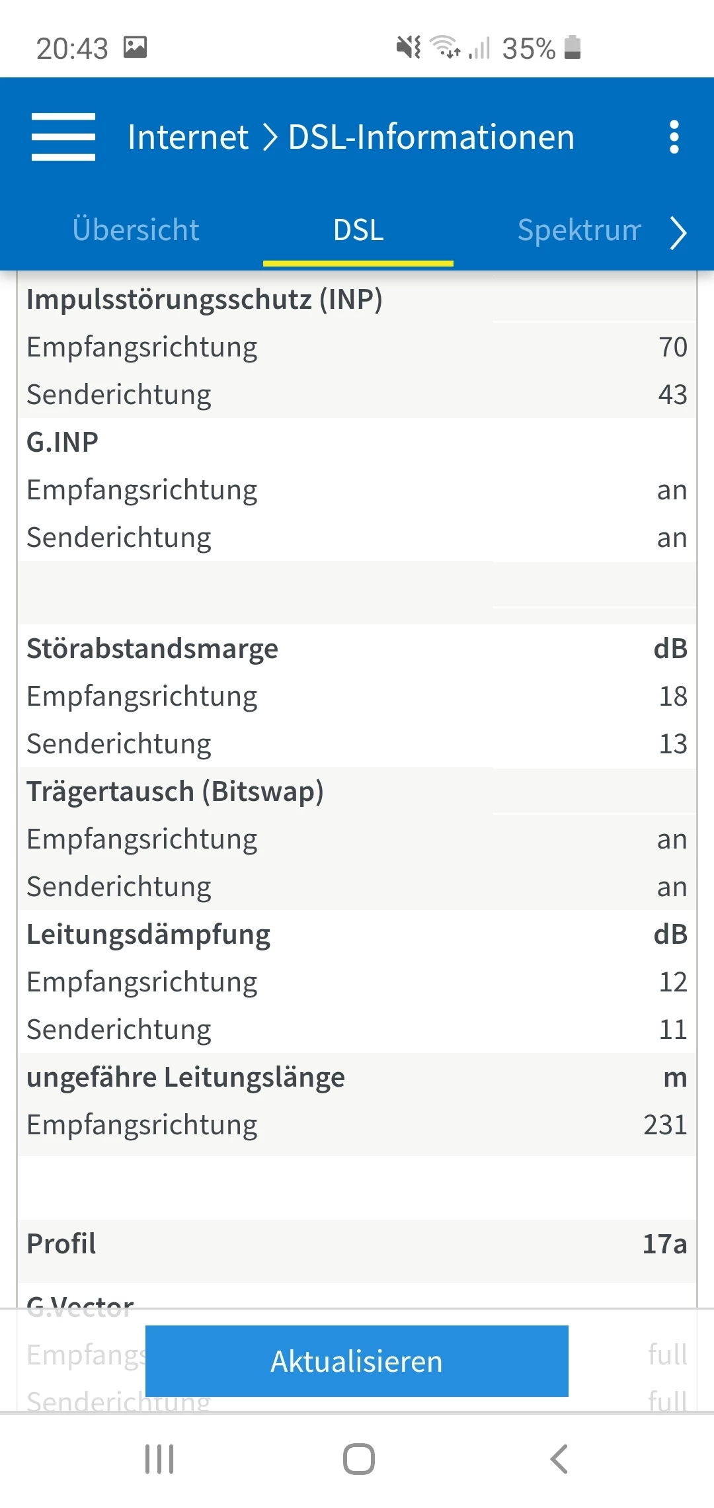Open the three-dot overflow menu
This screenshot has height=1508, width=714.
pyautogui.click(x=674, y=137)
